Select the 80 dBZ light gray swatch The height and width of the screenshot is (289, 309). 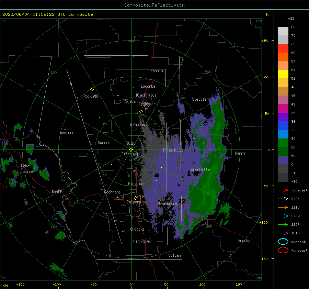[283, 31]
